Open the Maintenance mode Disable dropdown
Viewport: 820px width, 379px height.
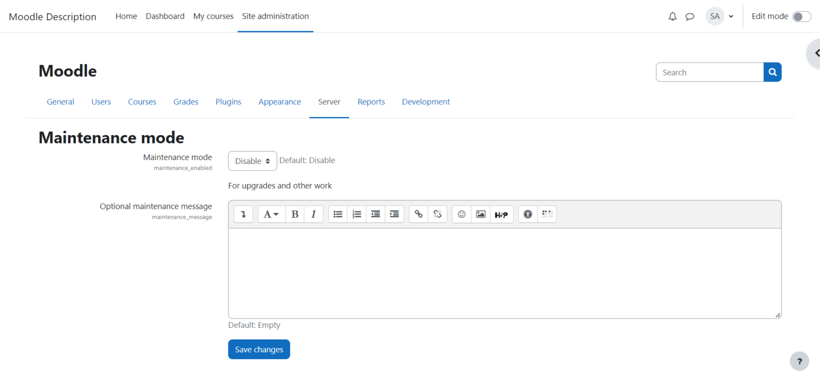252,161
